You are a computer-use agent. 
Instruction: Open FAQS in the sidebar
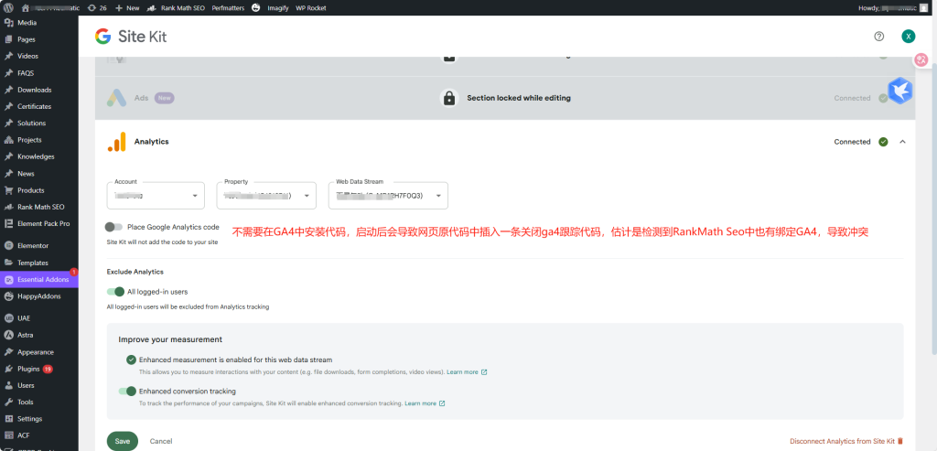[38, 73]
